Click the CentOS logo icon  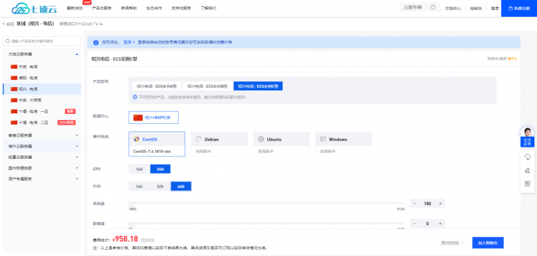136,139
